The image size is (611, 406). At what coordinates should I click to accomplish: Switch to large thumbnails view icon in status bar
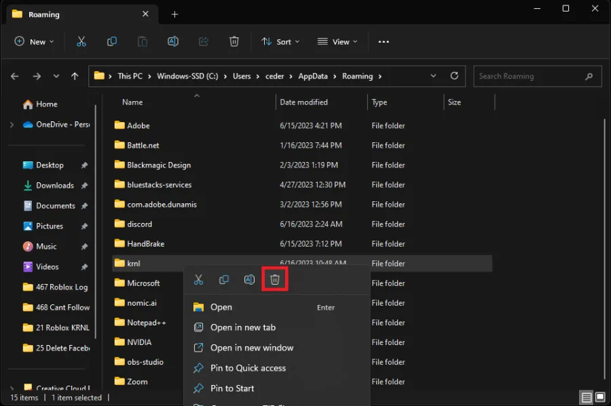600,397
